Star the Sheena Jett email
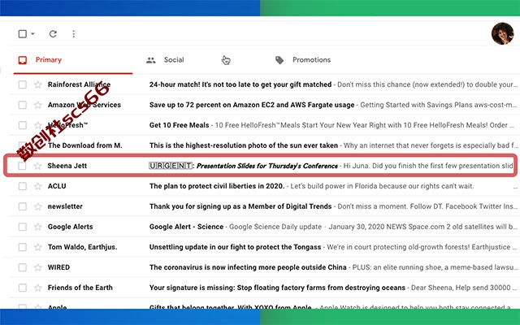520x325 pixels. (x=38, y=166)
